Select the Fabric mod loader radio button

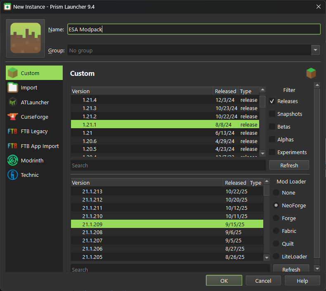(276, 231)
